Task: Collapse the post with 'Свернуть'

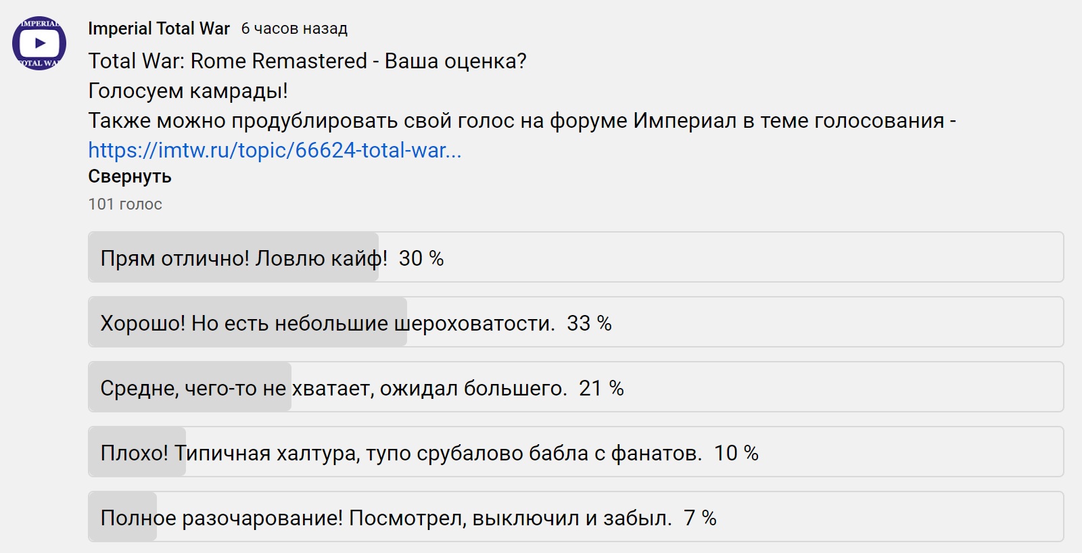Action: point(130,176)
